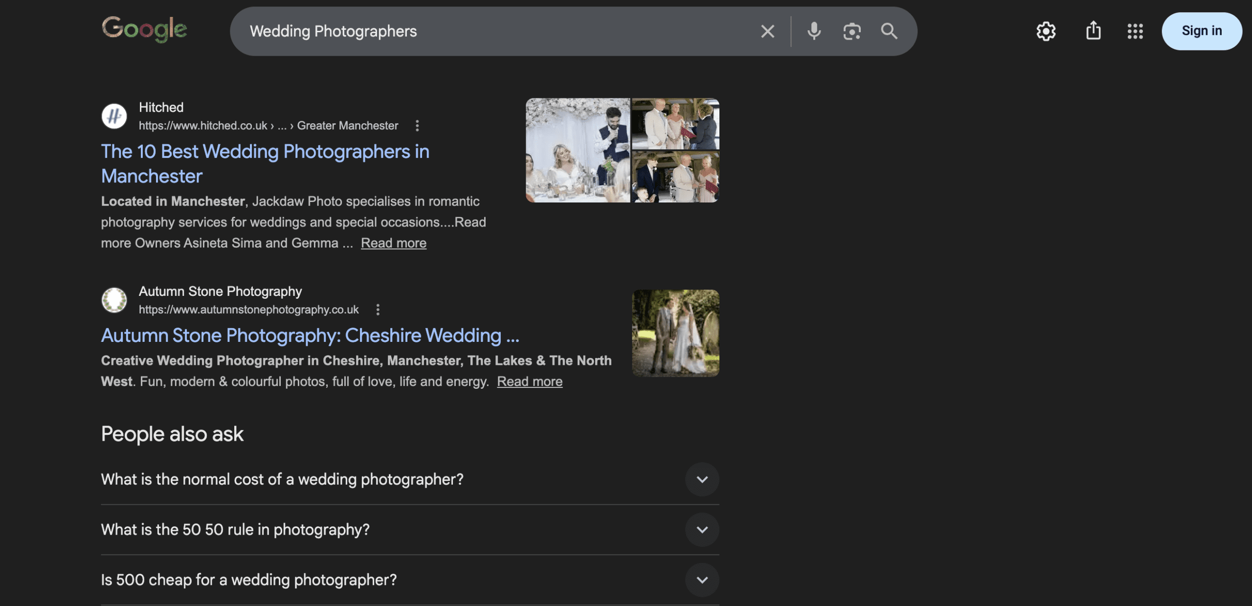Viewport: 1252px width, 606px height.
Task: Click the Hitched site name text
Action: tap(161, 108)
